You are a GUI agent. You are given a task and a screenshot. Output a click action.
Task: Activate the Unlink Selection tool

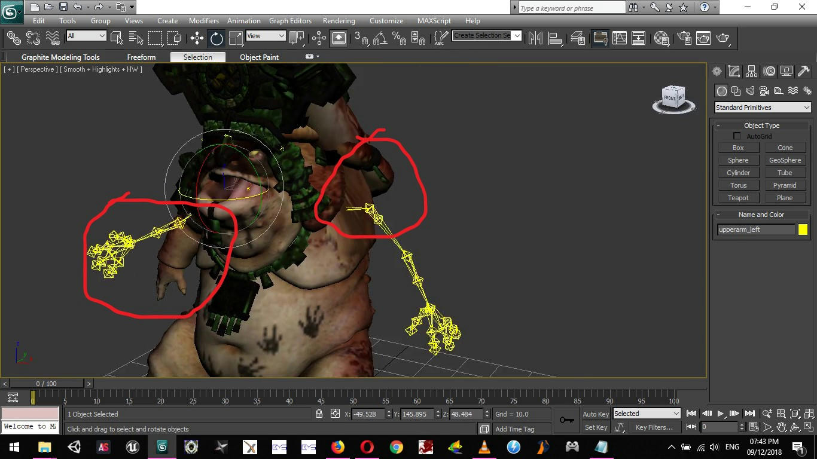tap(33, 38)
